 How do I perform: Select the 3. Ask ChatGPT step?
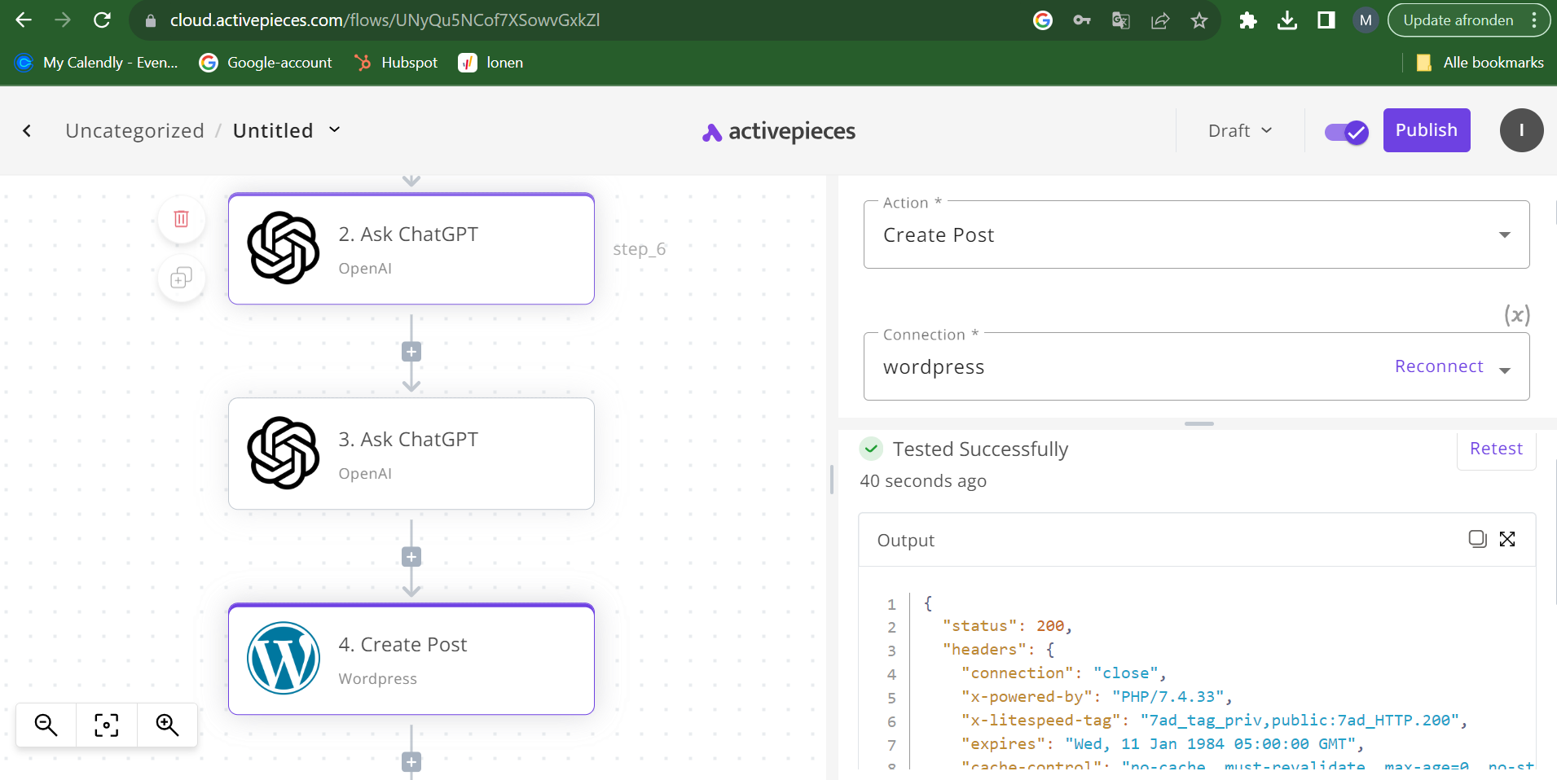(411, 454)
